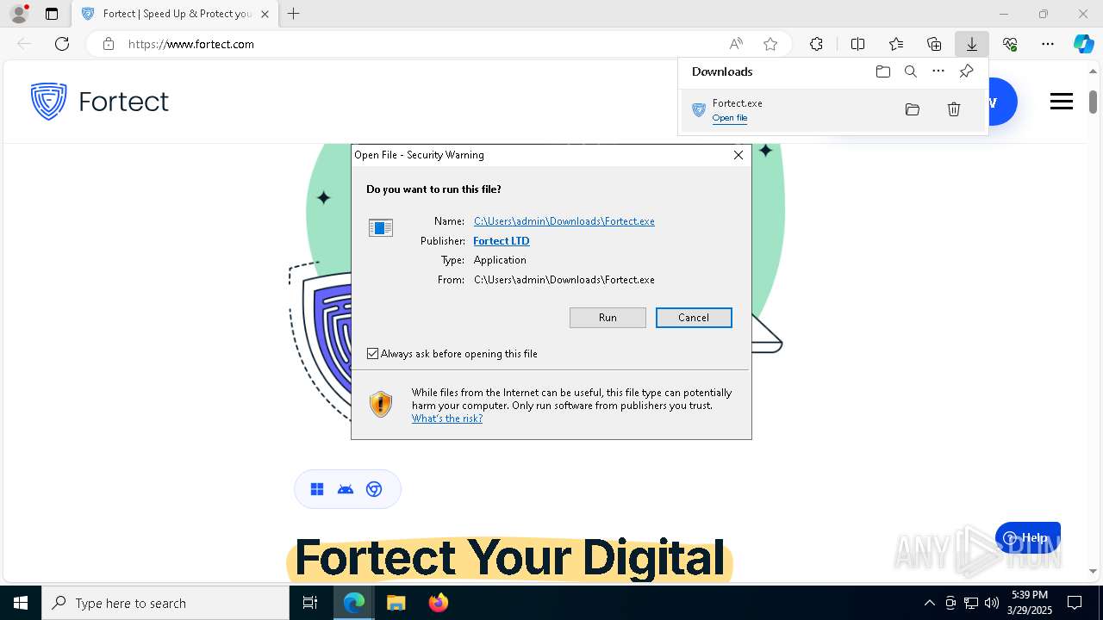The width and height of the screenshot is (1103, 620).
Task: Open Windows Start menu
Action: [x=21, y=603]
